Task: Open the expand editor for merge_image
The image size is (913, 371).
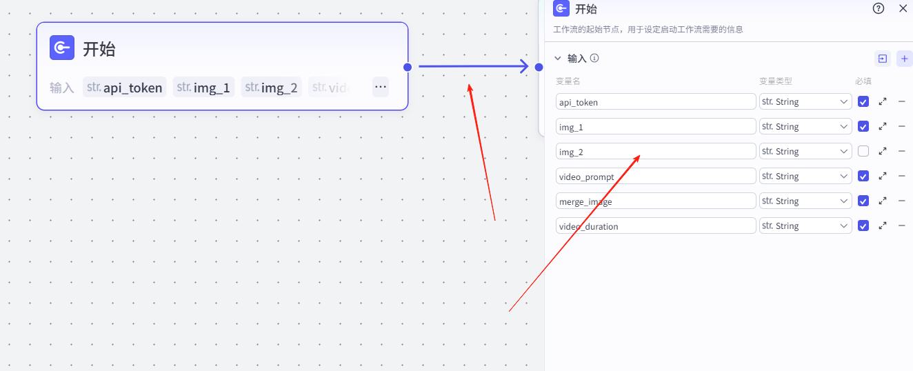Action: (x=883, y=201)
